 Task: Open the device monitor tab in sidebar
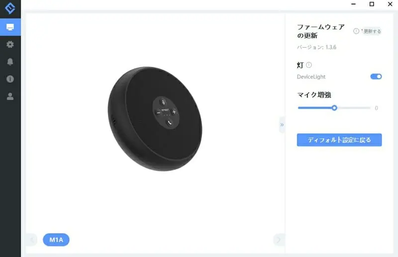tap(10, 27)
